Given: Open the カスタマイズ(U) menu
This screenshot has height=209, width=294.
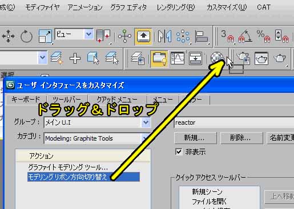Looking at the screenshot, I should pyautogui.click(x=227, y=7).
